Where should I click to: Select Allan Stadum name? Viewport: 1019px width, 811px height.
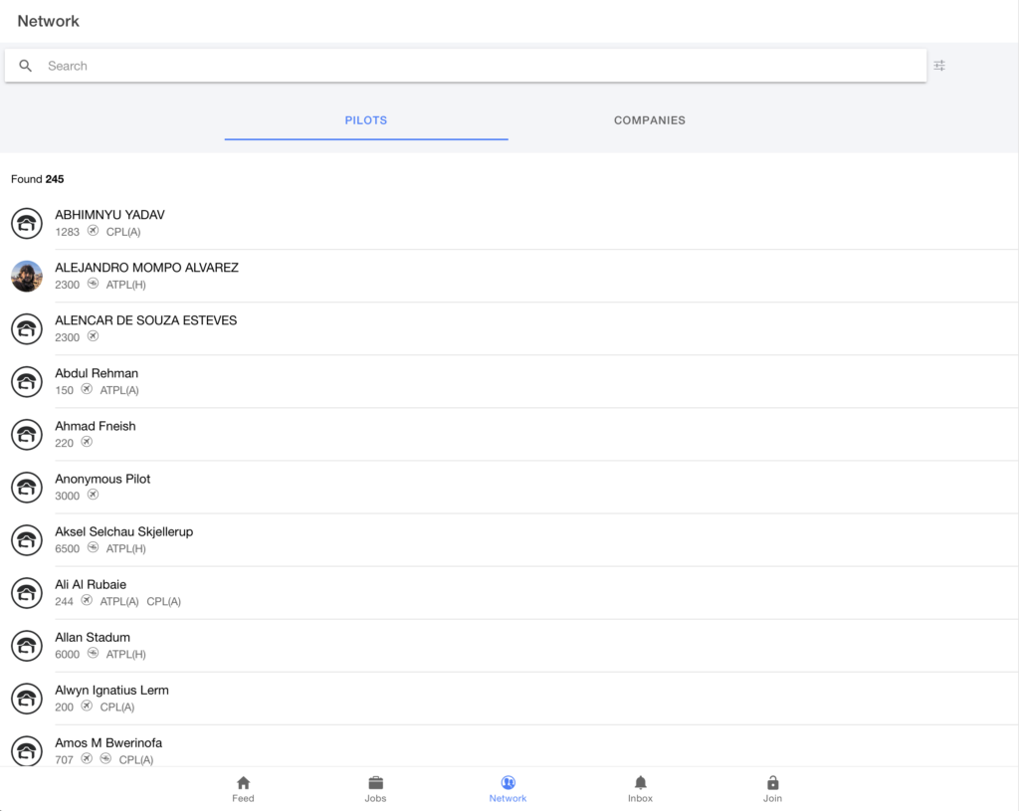93,638
